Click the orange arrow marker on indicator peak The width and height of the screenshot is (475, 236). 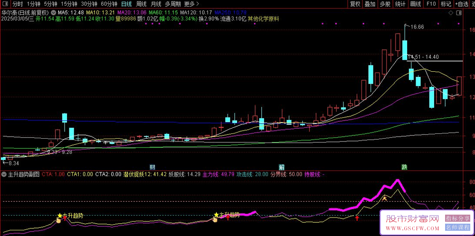[x=384, y=198]
